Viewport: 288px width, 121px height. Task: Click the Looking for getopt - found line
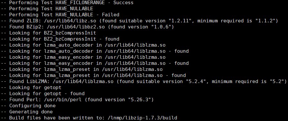point(43,94)
